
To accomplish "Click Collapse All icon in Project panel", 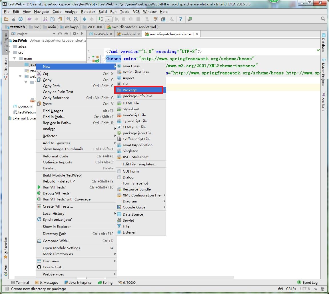I will coord(66,34).
